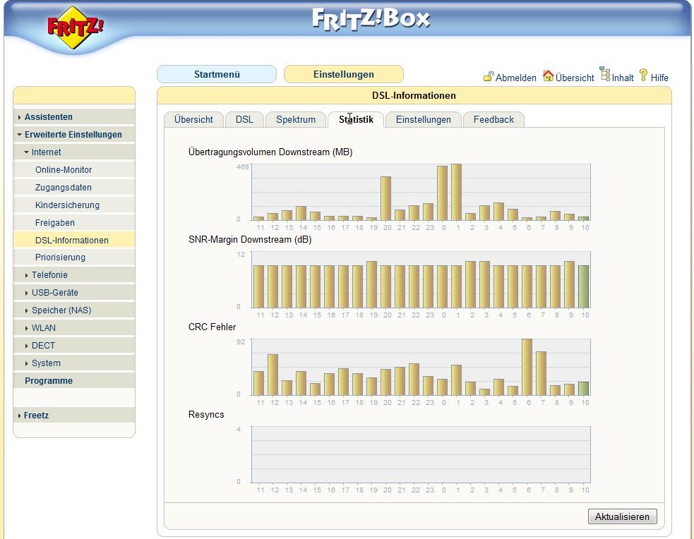
Task: Expand the Freetz arrow
Action: [x=20, y=416]
